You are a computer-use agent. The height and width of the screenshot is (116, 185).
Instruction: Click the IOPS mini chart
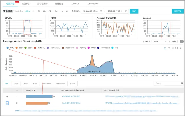tap(70, 27)
